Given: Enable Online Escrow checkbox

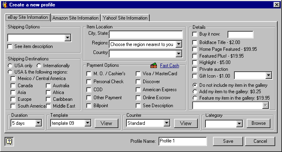Looking at the screenshot, I should (138, 98).
